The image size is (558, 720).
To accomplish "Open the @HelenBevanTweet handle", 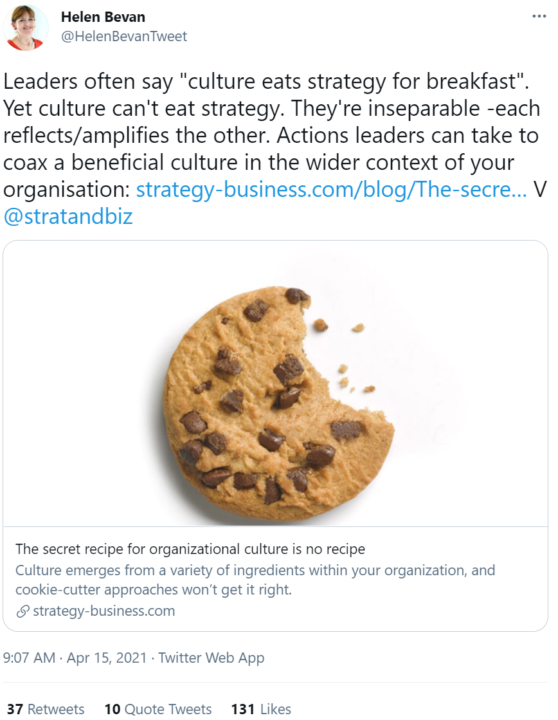I will (124, 36).
